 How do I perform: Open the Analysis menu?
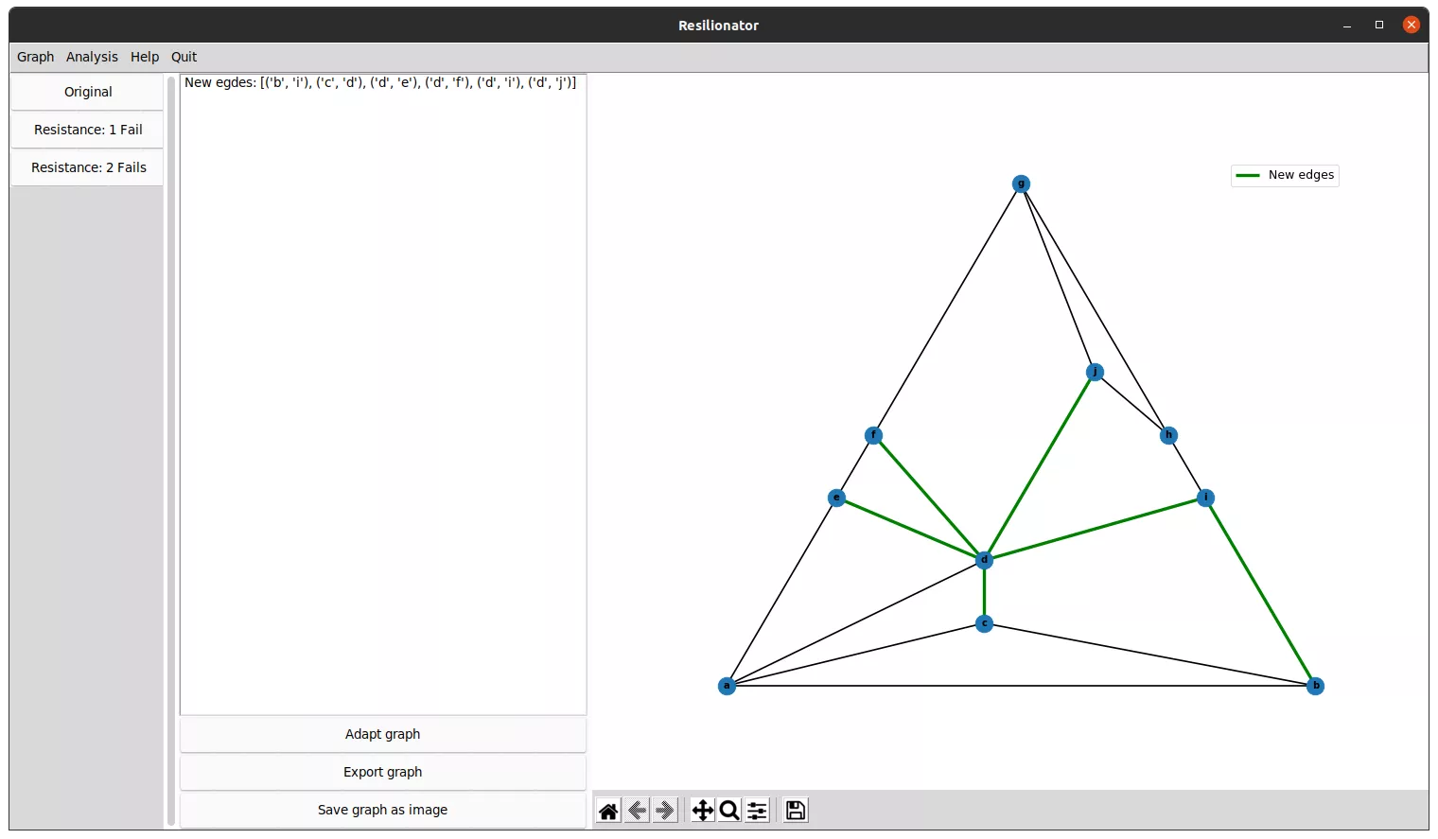92,57
